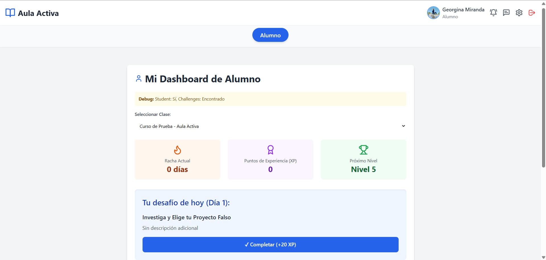Click the Racha Actual 0 días card
The width and height of the screenshot is (546, 260).
tap(177, 159)
